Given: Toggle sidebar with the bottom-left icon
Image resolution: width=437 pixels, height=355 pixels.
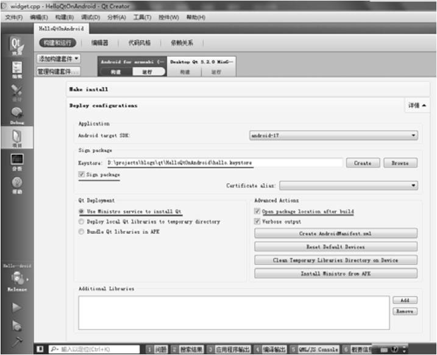Looking at the screenshot, I should click(40, 349).
